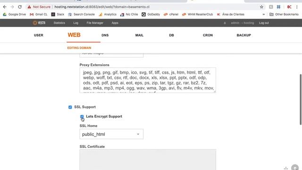Open Apps in top menu
The height and width of the screenshot is (170, 302).
coord(115,23)
